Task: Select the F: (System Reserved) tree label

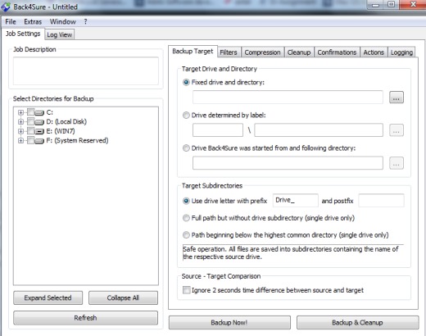Action: (x=77, y=141)
